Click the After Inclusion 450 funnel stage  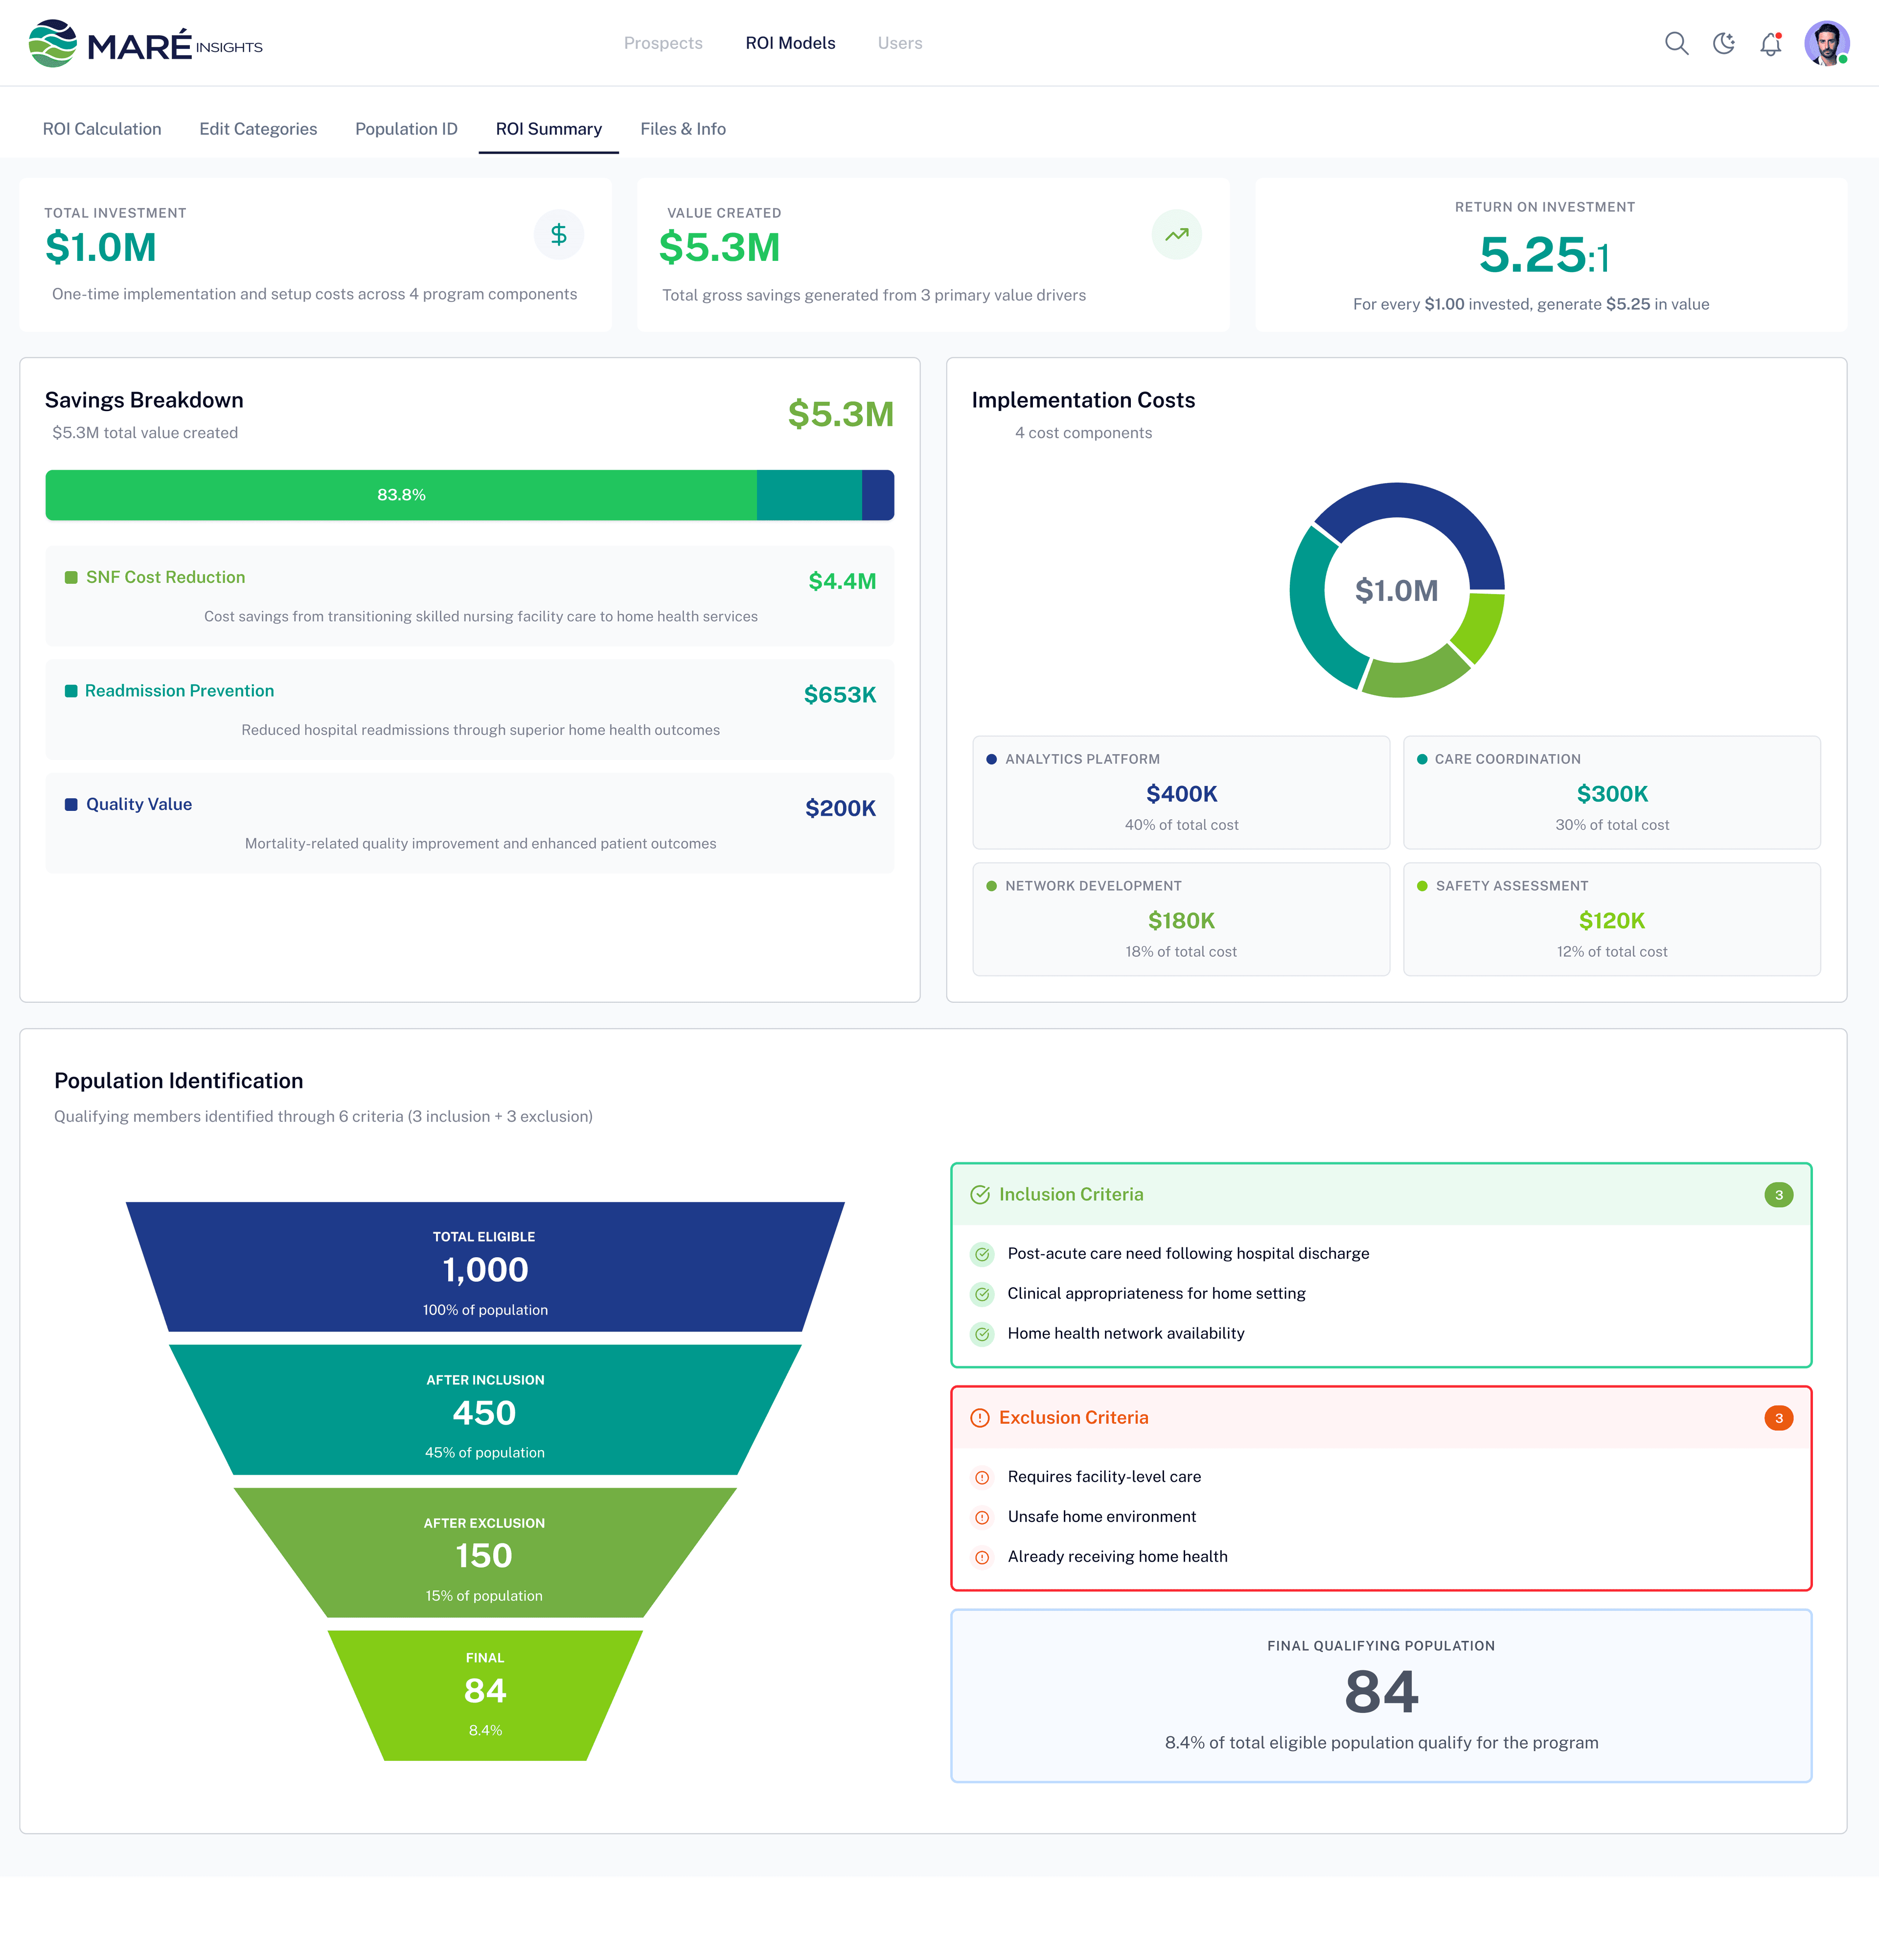[x=485, y=1410]
